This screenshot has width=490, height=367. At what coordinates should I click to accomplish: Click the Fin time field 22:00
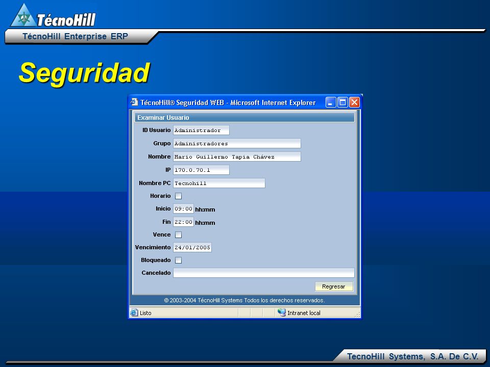point(183,222)
